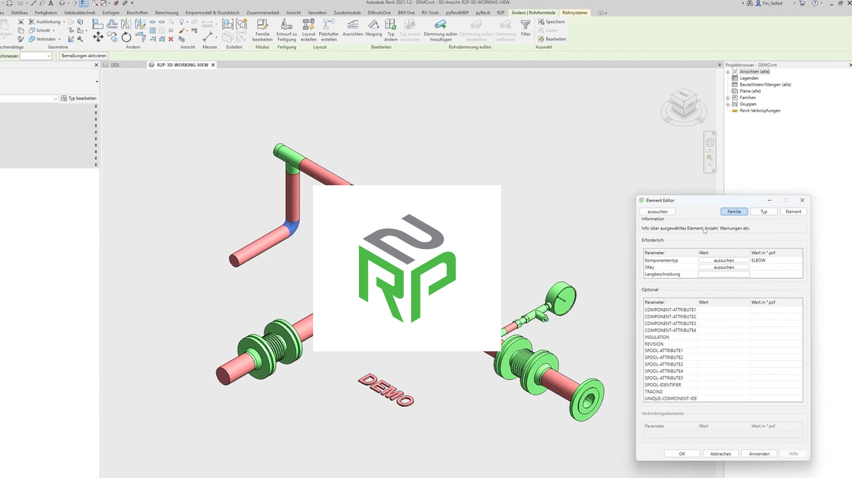Open the pyRevit ribbon tab

(482, 13)
